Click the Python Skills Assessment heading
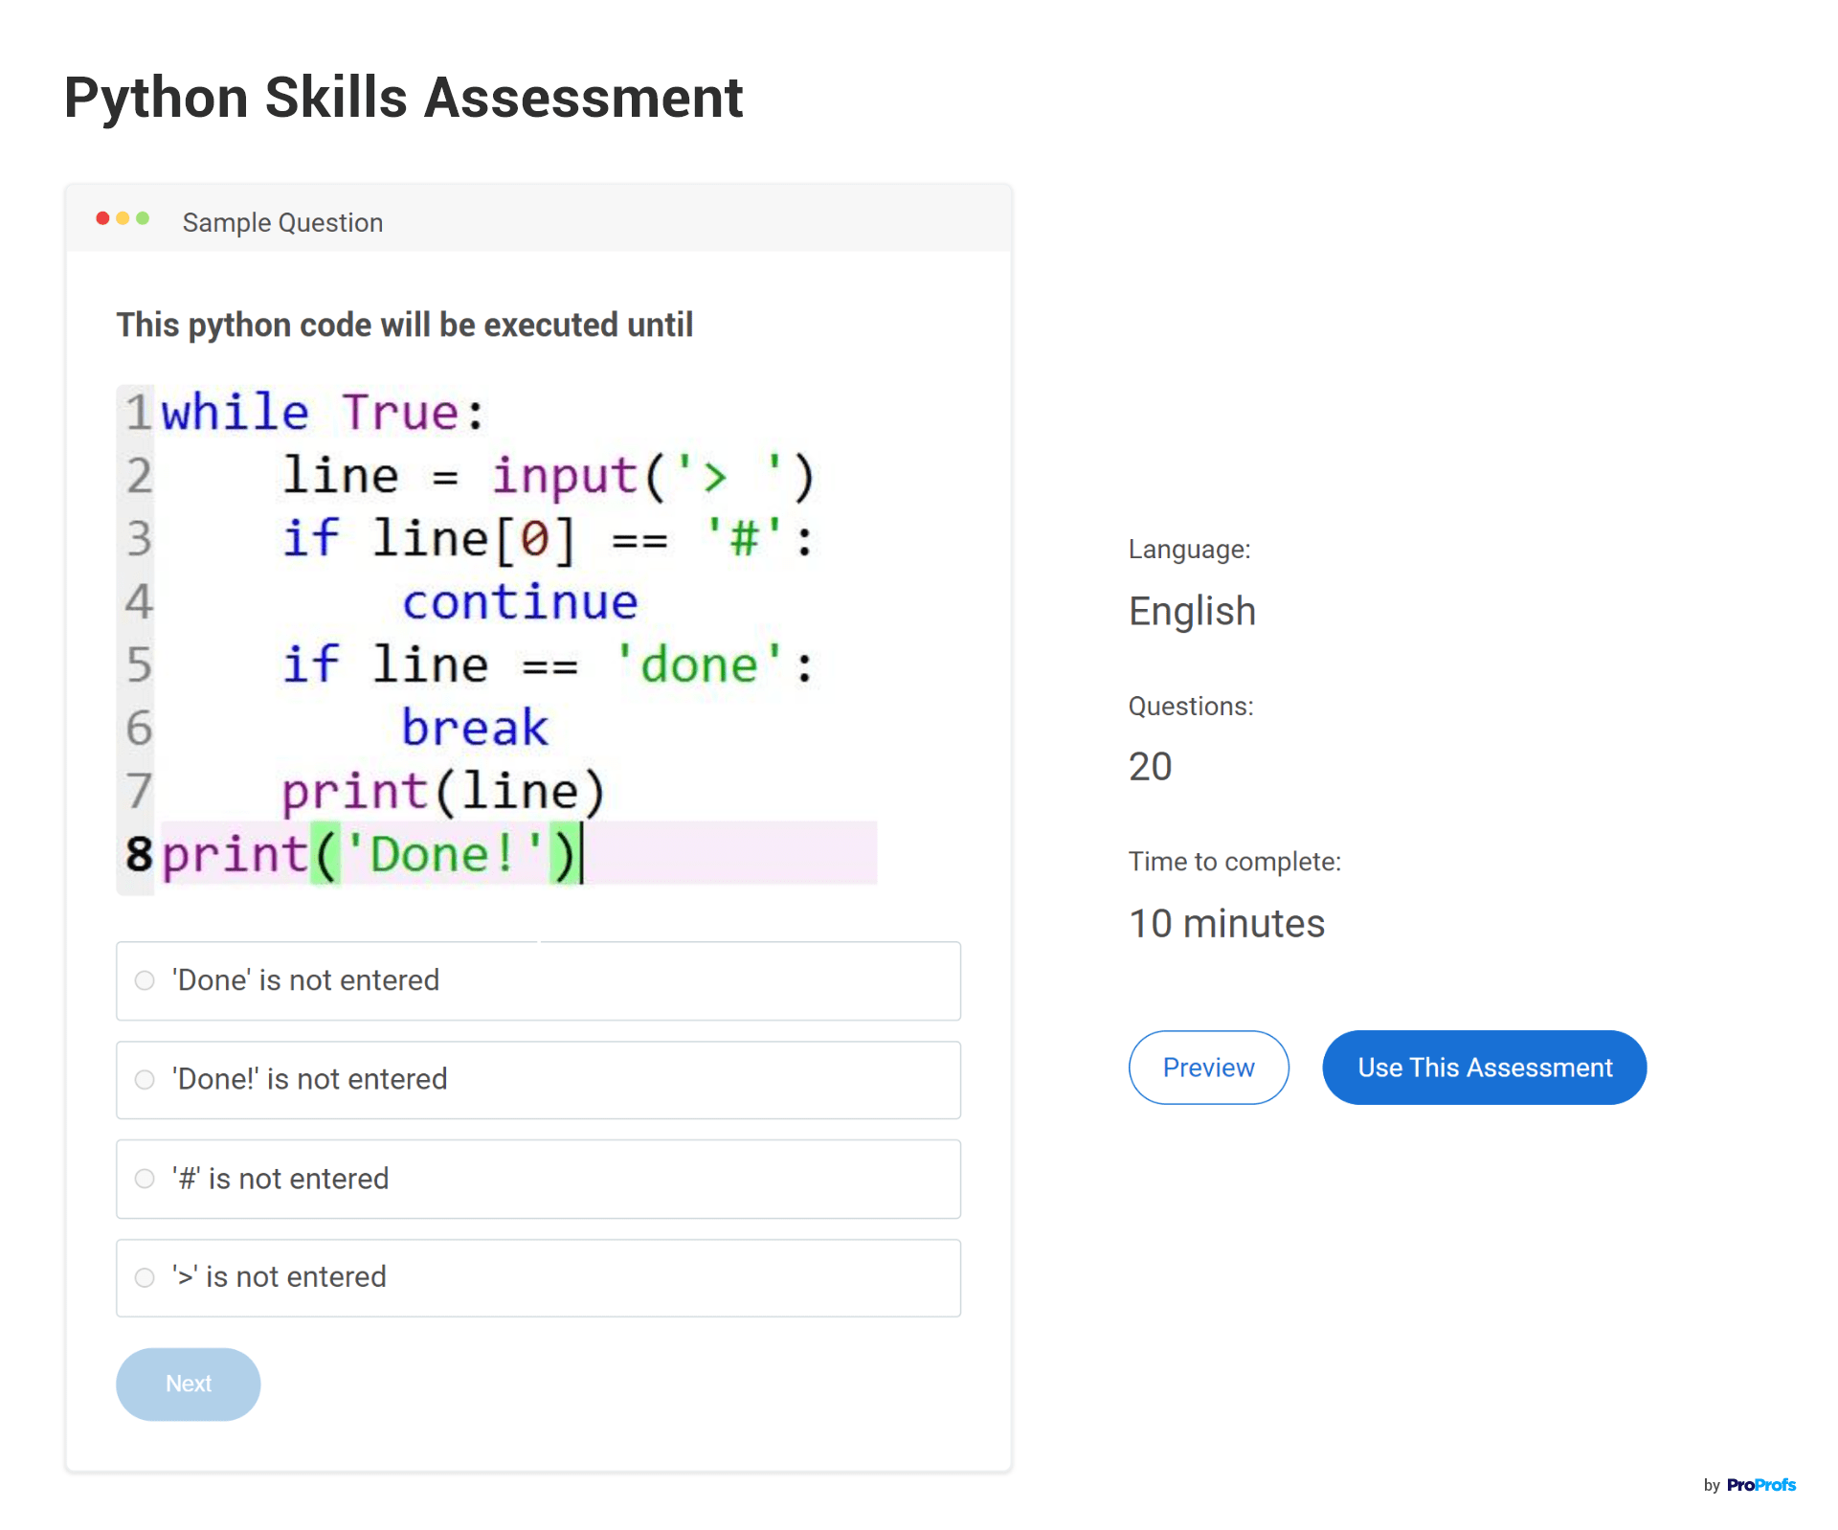Image resolution: width=1838 pixels, height=1530 pixels. [403, 98]
